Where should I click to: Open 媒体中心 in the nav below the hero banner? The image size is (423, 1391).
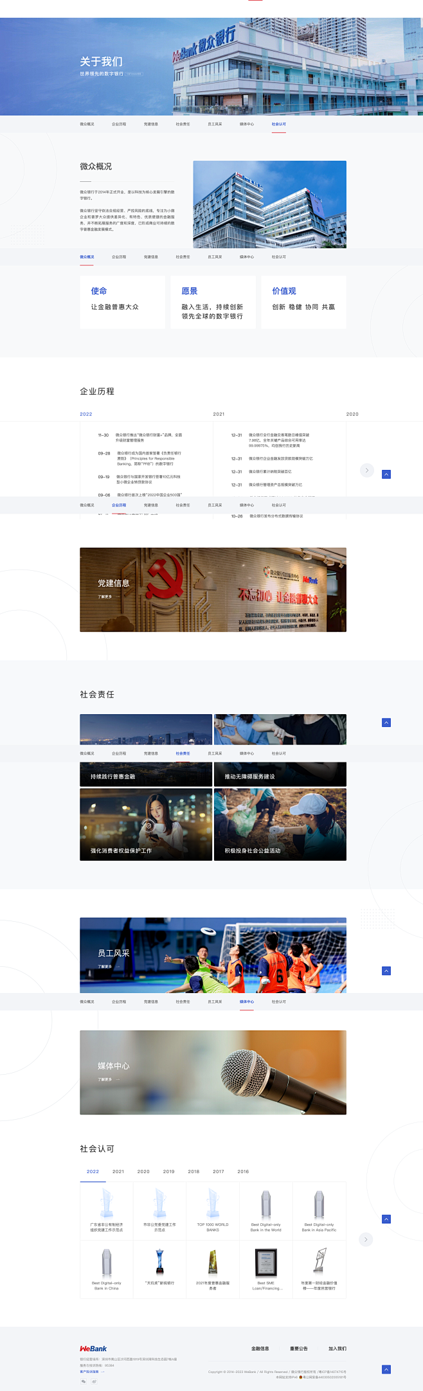(x=247, y=124)
